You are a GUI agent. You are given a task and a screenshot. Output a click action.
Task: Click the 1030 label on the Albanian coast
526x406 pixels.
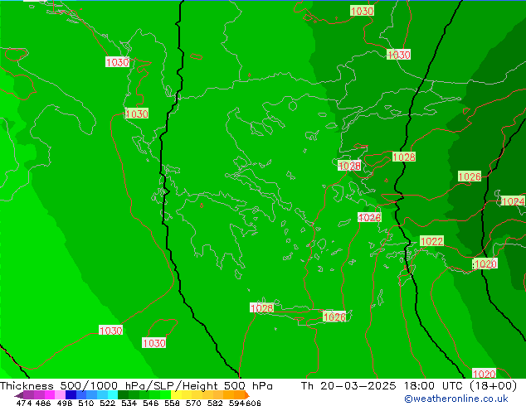point(137,114)
